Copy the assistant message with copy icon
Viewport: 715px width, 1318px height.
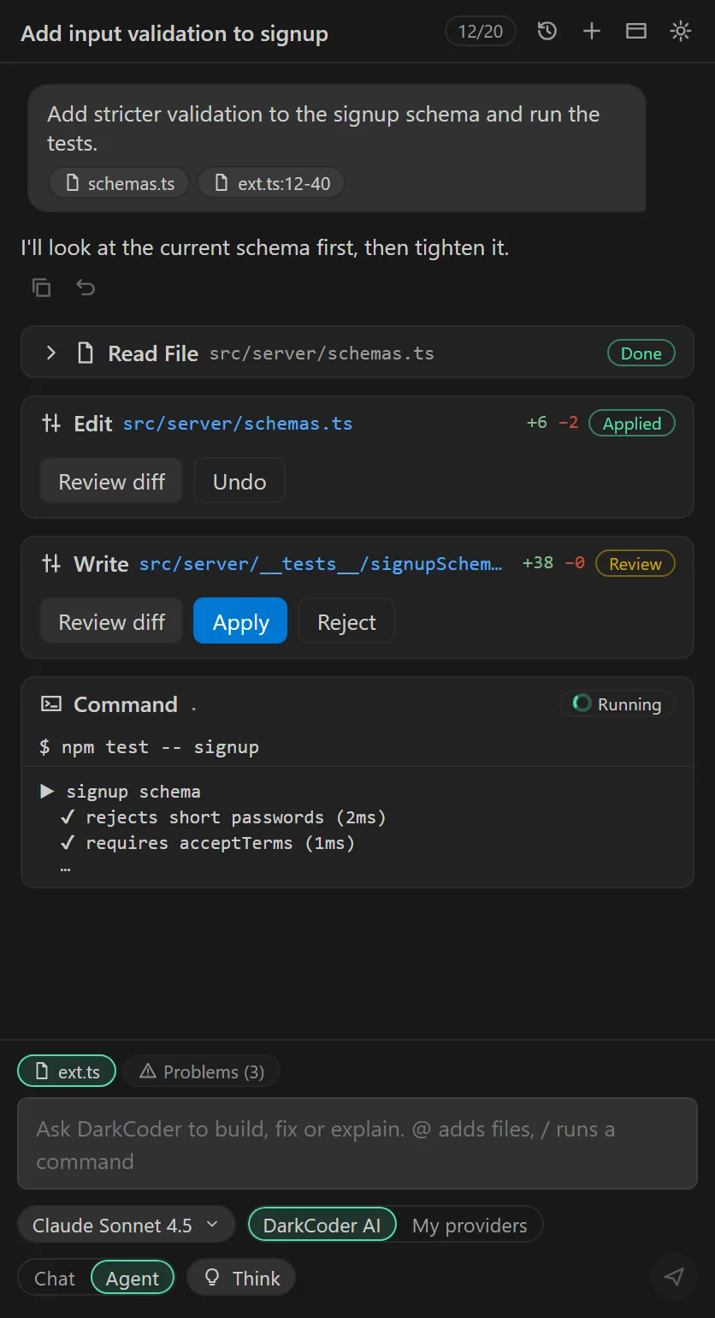click(x=41, y=288)
